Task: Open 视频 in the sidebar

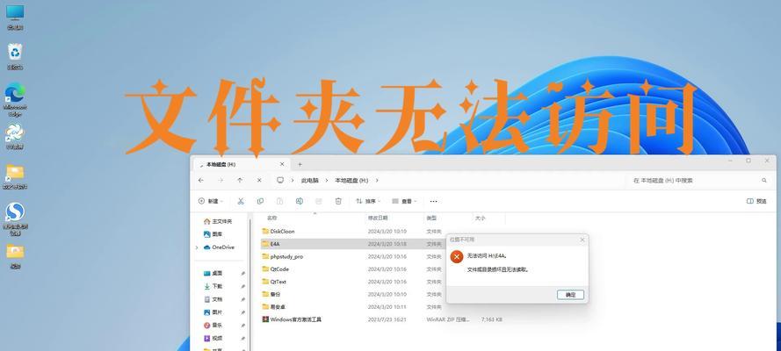Action: (x=213, y=338)
